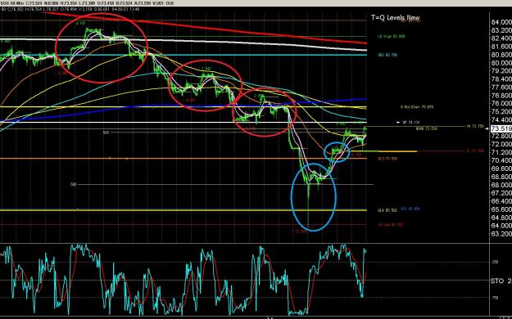Click the 04-20-23 13:48 timestamp readout
The height and width of the screenshot is (319, 512).
click(x=125, y=9)
